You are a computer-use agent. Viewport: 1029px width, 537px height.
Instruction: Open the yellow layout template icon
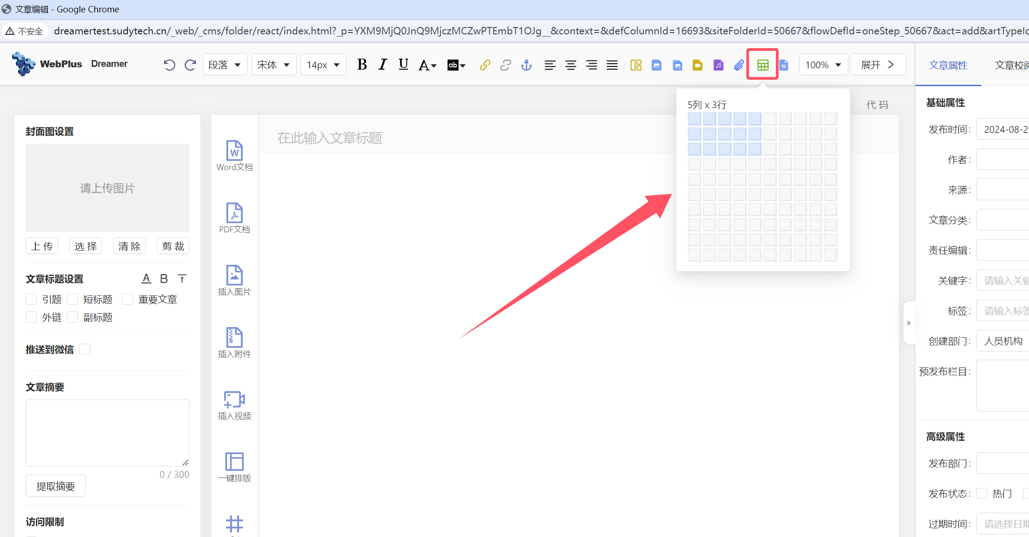click(x=636, y=65)
